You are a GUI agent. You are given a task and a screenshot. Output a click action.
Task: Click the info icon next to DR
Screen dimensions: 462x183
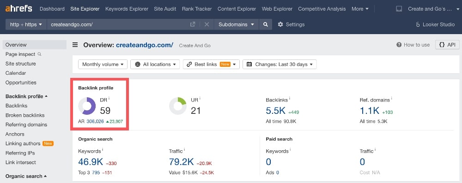pos(109,98)
